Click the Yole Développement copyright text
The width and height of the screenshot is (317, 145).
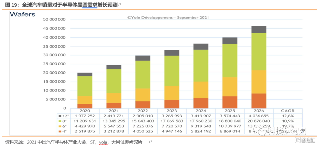tap(168, 17)
